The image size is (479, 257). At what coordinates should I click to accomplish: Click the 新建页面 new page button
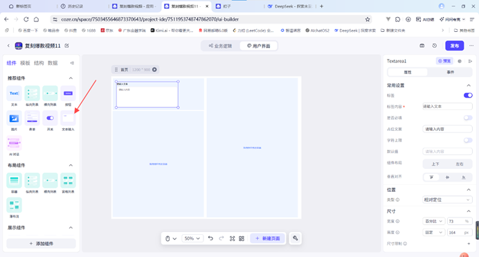pyautogui.click(x=268, y=238)
